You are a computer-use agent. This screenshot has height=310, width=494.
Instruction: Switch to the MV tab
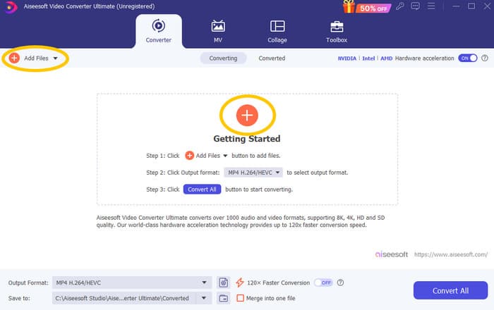click(218, 31)
